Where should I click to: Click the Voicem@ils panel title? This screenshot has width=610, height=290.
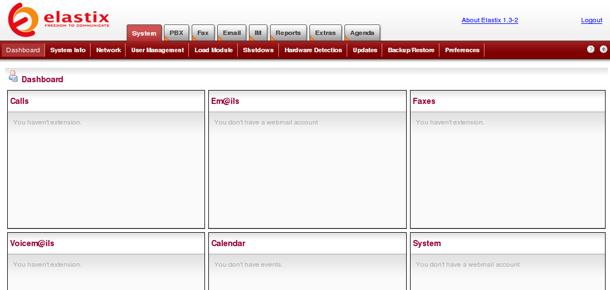point(32,243)
